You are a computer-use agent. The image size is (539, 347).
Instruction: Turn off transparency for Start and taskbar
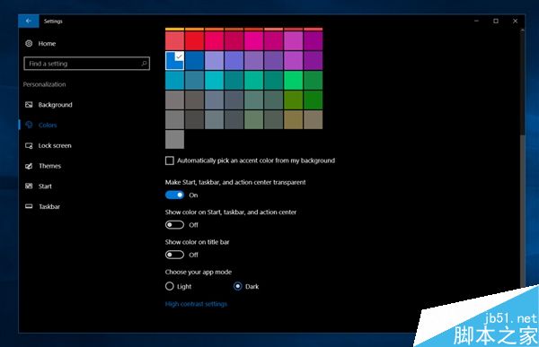click(174, 195)
